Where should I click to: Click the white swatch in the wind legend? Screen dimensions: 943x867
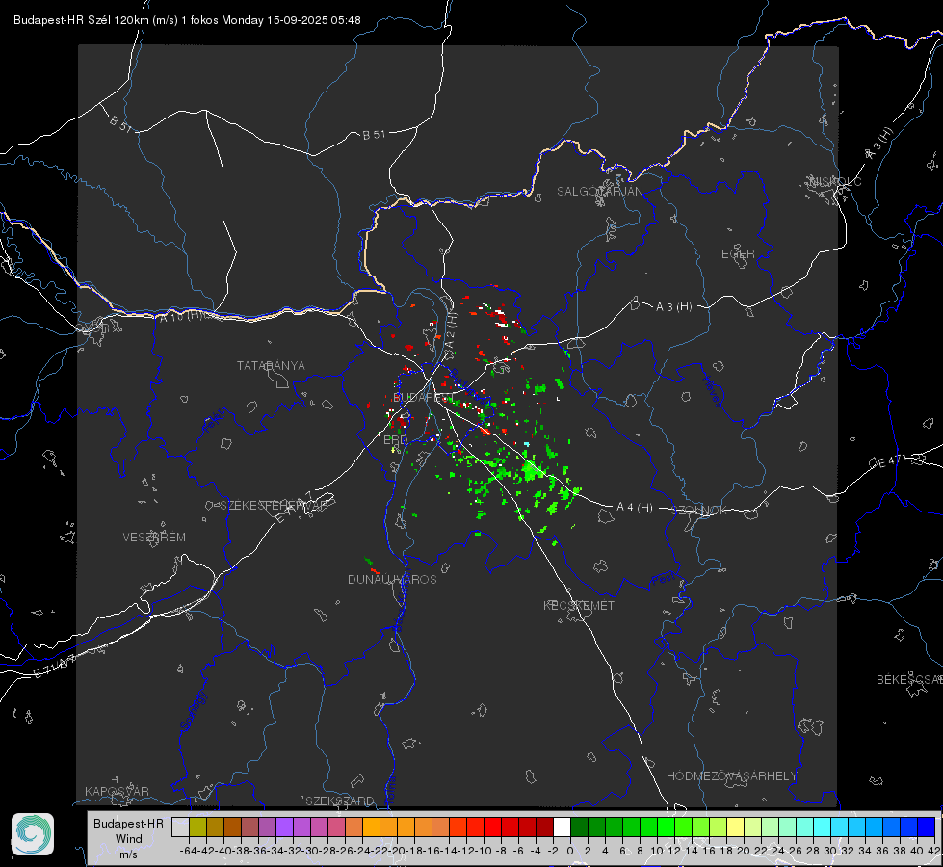562,827
